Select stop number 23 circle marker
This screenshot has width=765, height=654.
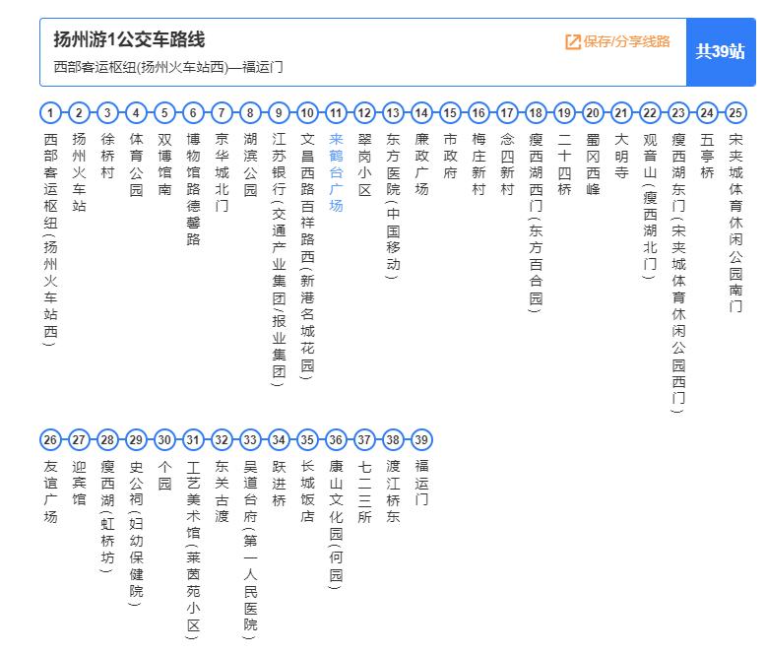pos(678,113)
